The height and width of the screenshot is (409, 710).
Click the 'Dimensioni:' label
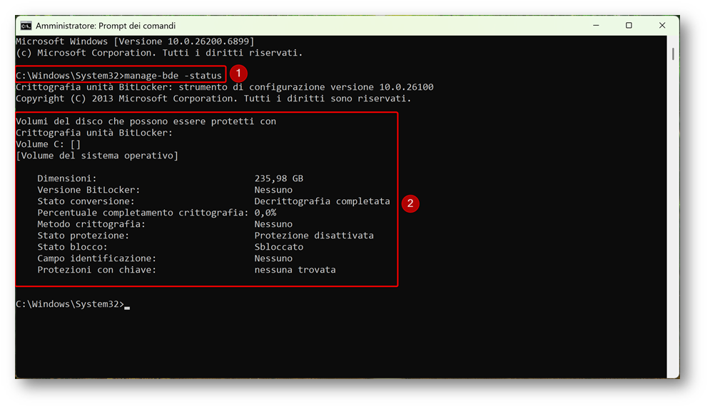(67, 178)
